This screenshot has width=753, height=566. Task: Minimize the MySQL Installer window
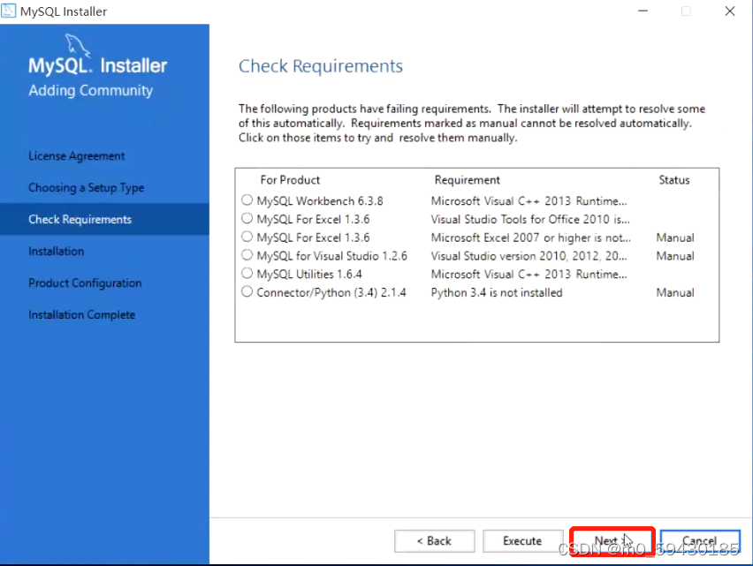pyautogui.click(x=643, y=11)
